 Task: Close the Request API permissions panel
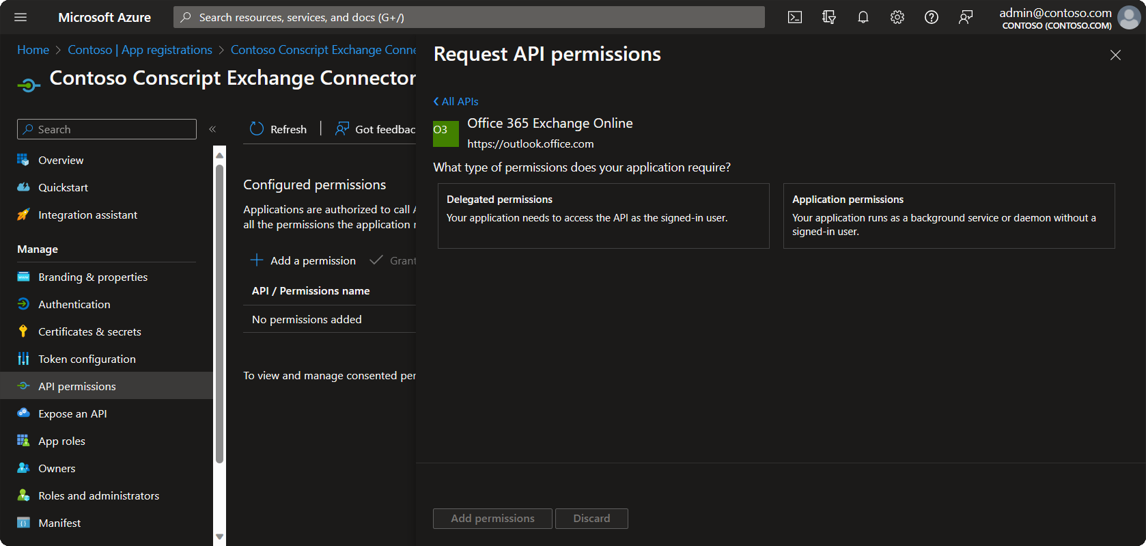1115,55
